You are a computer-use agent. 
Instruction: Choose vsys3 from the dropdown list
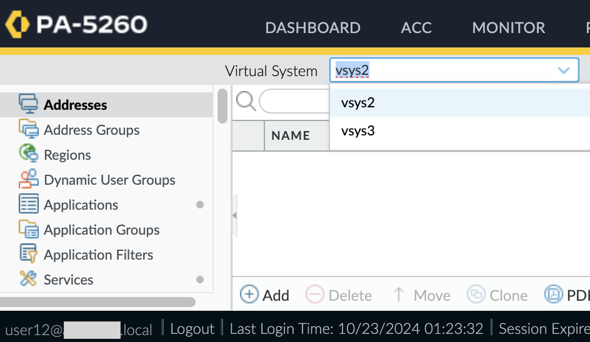point(459,131)
